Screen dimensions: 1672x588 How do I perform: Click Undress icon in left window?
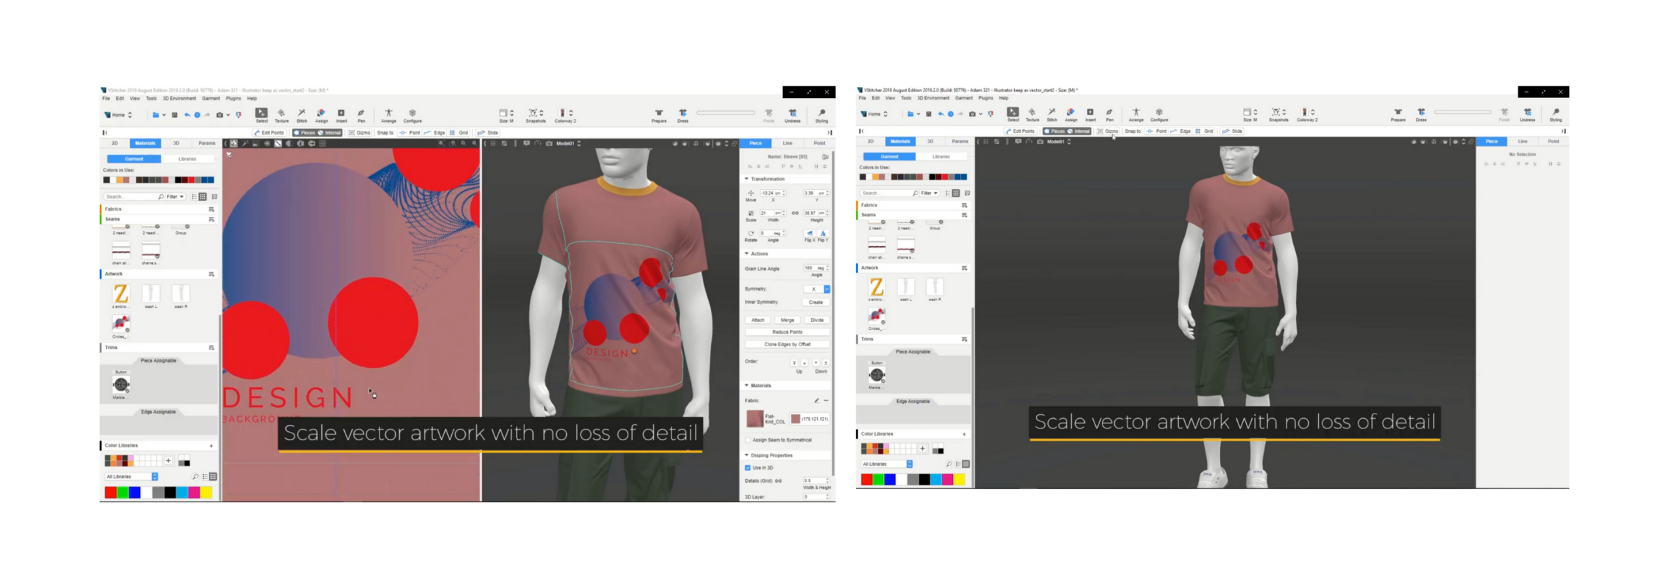[792, 115]
